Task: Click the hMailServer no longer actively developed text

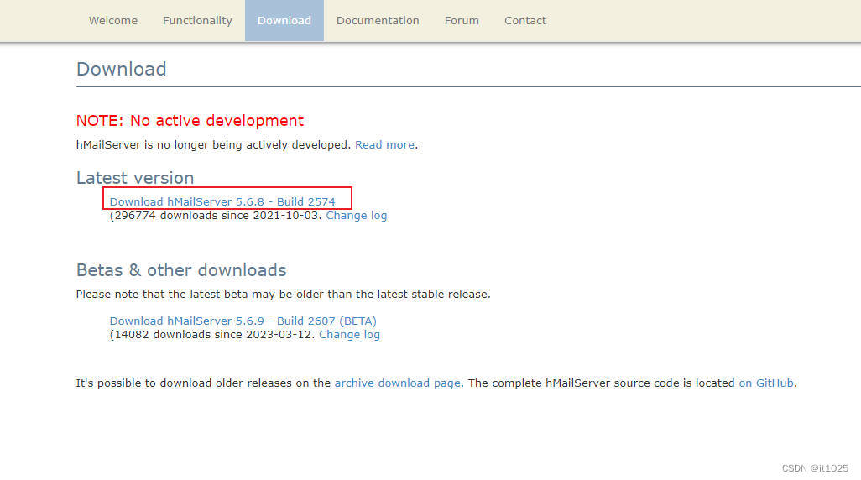Action: [214, 145]
